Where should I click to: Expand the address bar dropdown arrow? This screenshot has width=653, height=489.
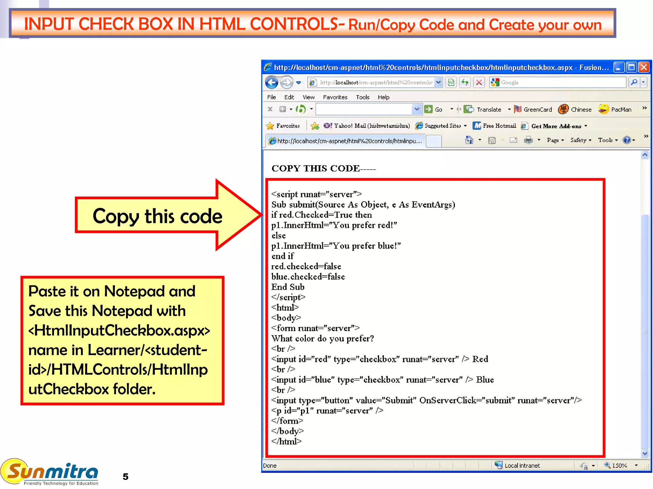point(439,82)
